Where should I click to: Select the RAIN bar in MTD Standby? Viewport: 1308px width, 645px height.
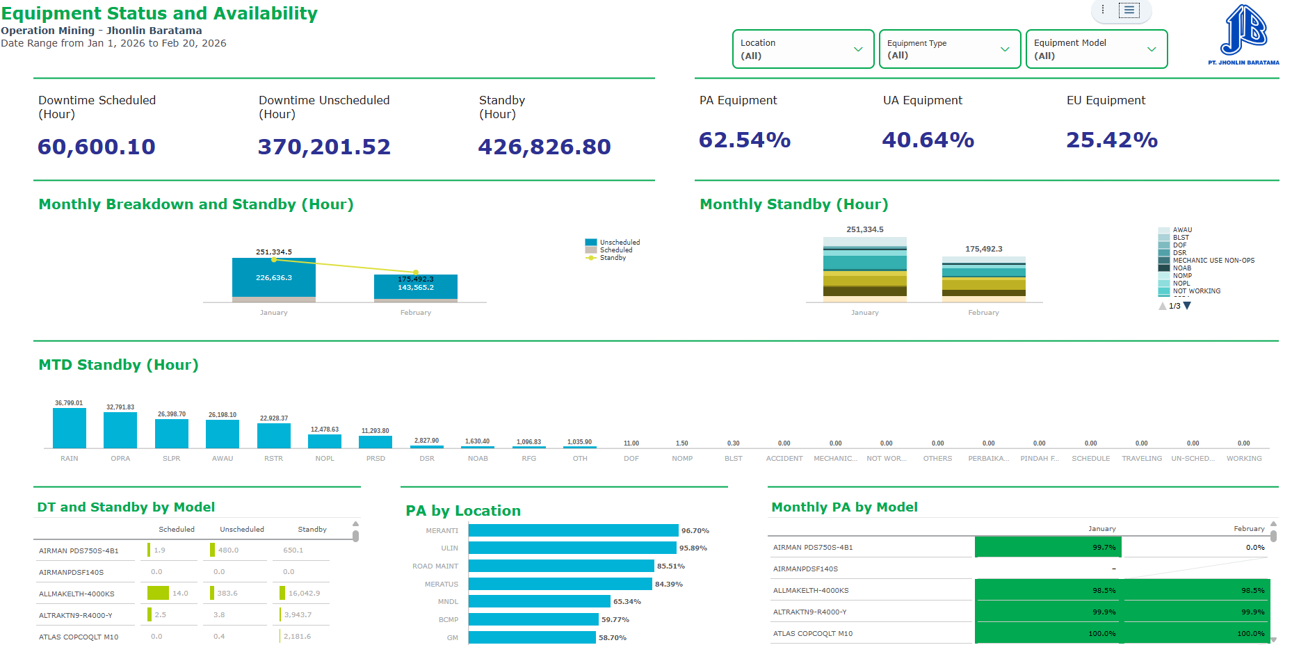(70, 428)
